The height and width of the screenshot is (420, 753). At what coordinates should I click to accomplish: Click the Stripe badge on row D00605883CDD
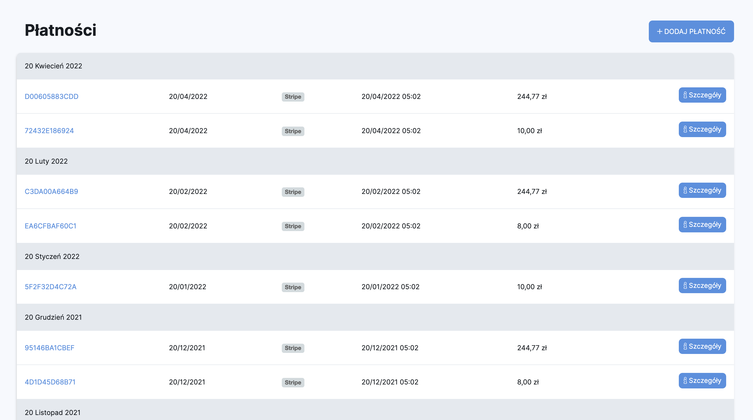pyautogui.click(x=293, y=97)
